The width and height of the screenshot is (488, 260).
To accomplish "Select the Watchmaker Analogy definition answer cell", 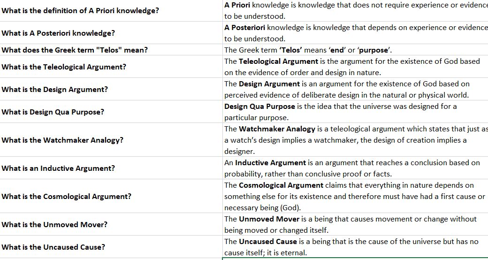I will click(x=355, y=140).
